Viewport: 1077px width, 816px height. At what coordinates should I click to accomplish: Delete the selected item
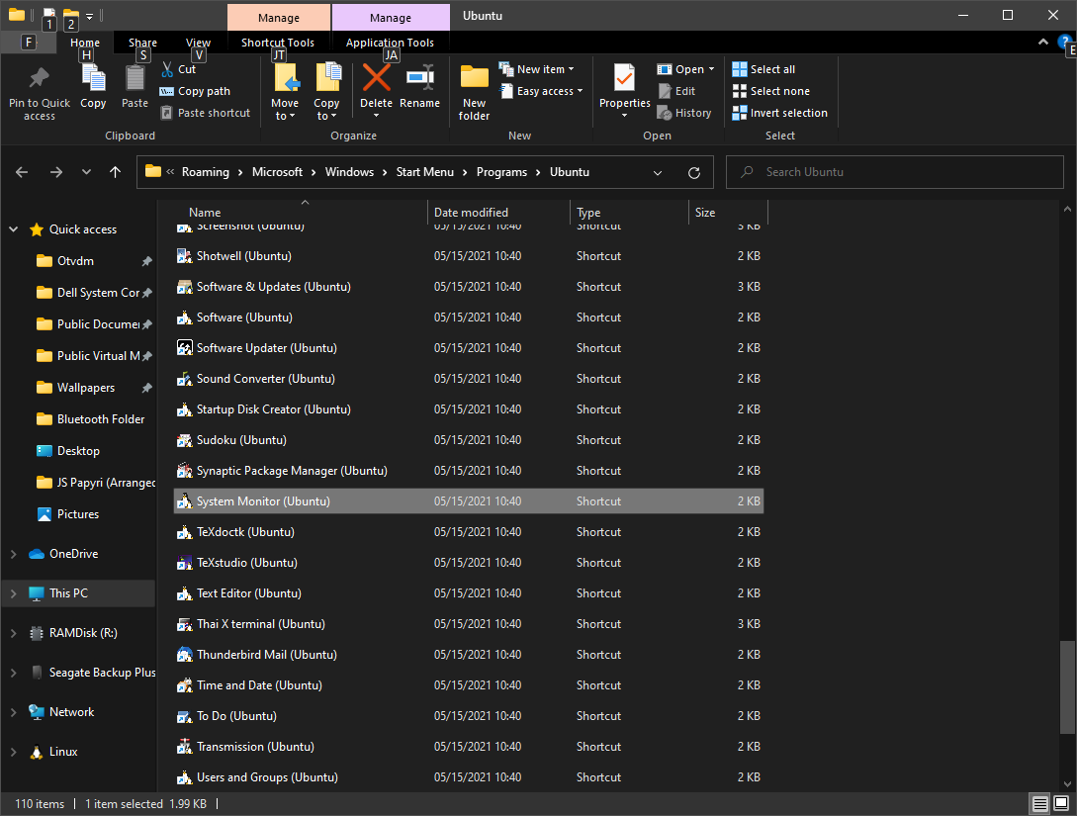[x=376, y=89]
